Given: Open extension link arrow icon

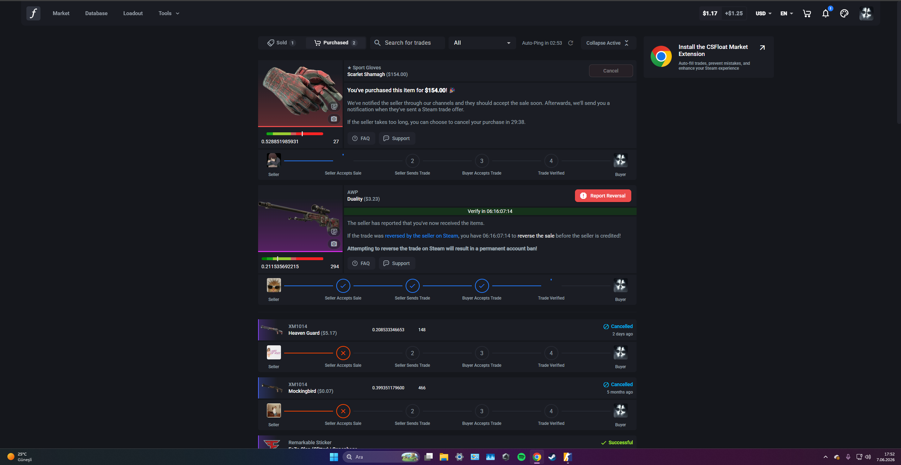Looking at the screenshot, I should 762,48.
